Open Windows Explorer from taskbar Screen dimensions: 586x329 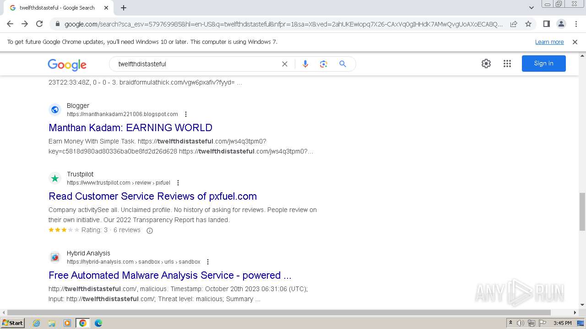pos(52,323)
